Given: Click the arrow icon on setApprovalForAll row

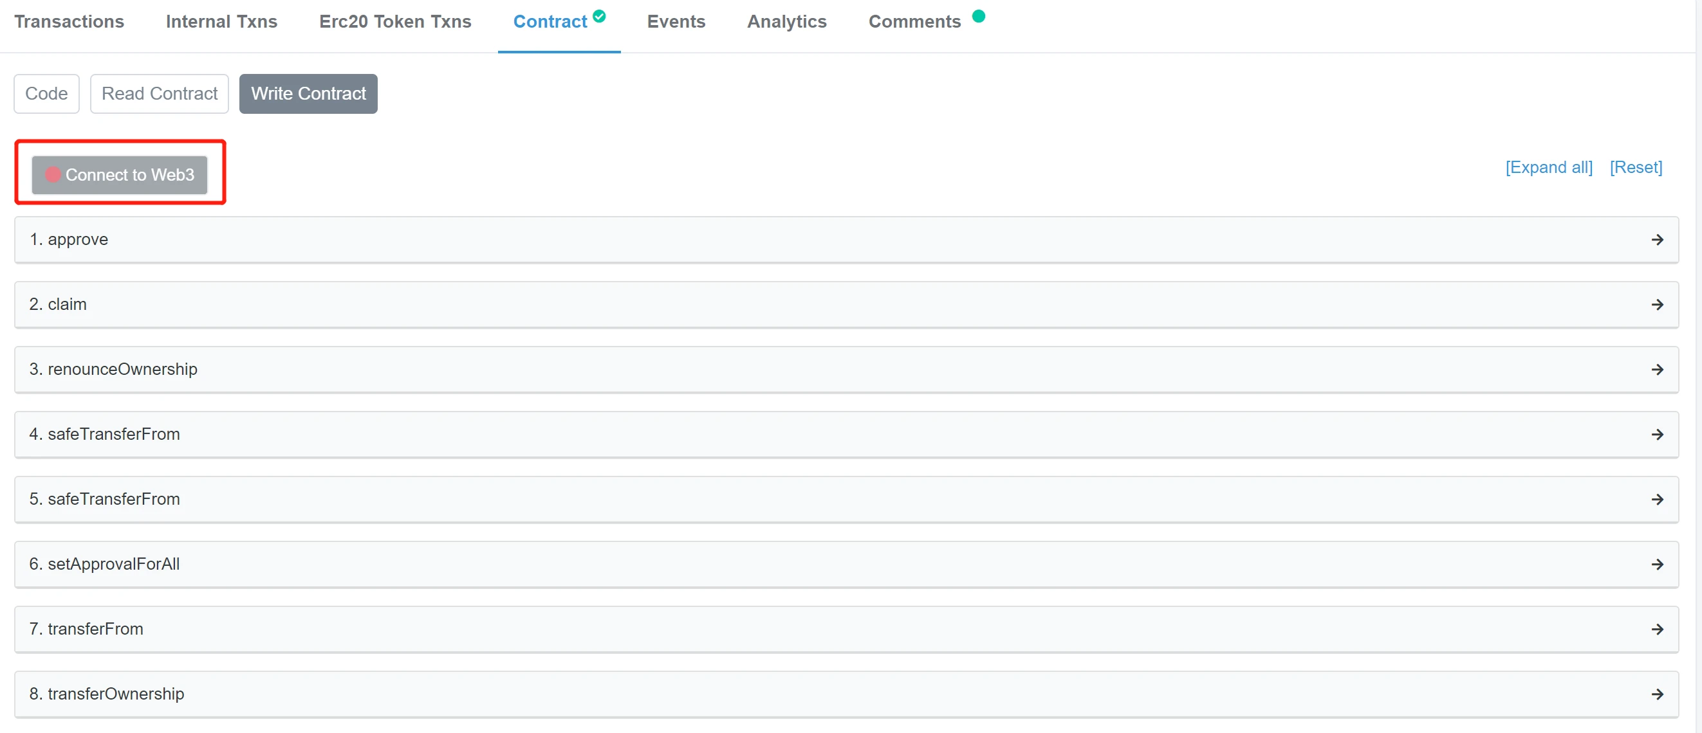Looking at the screenshot, I should tap(1656, 564).
